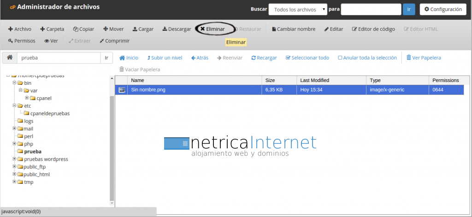Viewport: 472px width, 217px height.
Task: Click the search text field beside para
Action: (371, 9)
